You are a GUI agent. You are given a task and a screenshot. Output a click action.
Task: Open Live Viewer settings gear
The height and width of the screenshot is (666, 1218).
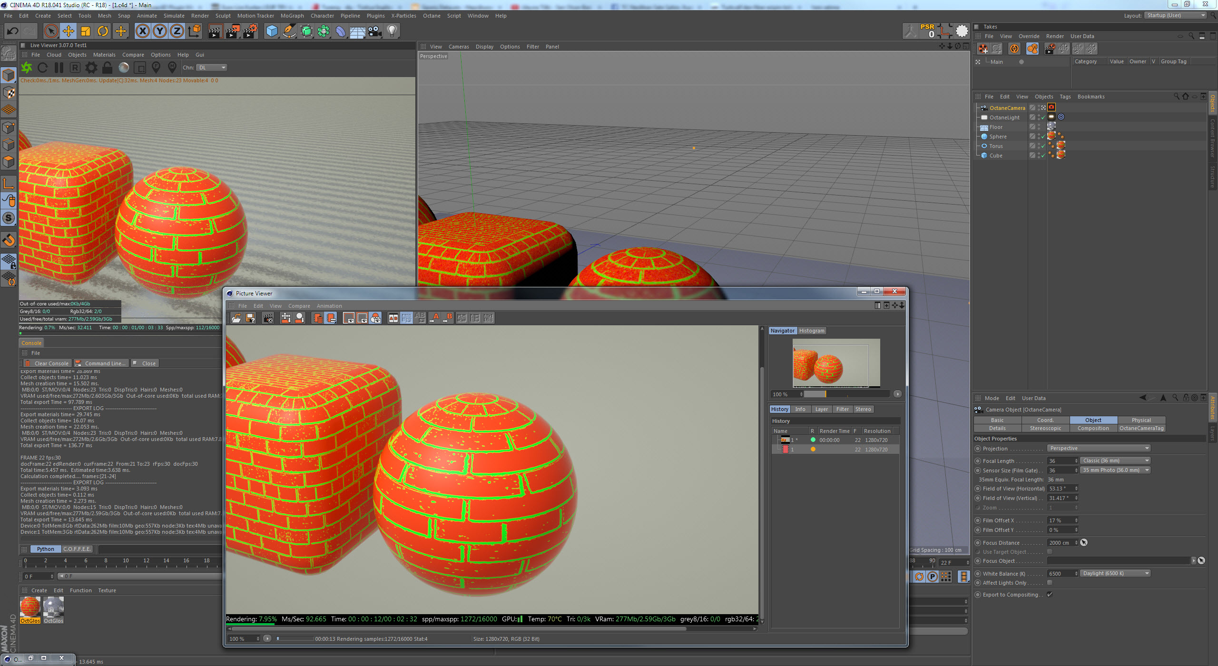(x=91, y=68)
